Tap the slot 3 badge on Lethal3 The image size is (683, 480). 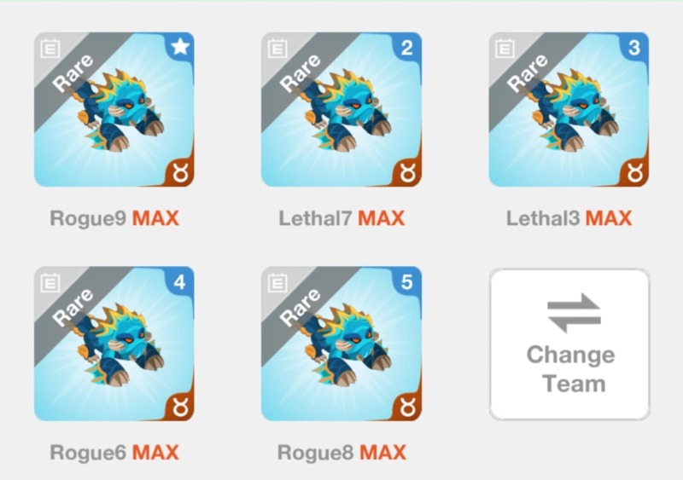[634, 48]
